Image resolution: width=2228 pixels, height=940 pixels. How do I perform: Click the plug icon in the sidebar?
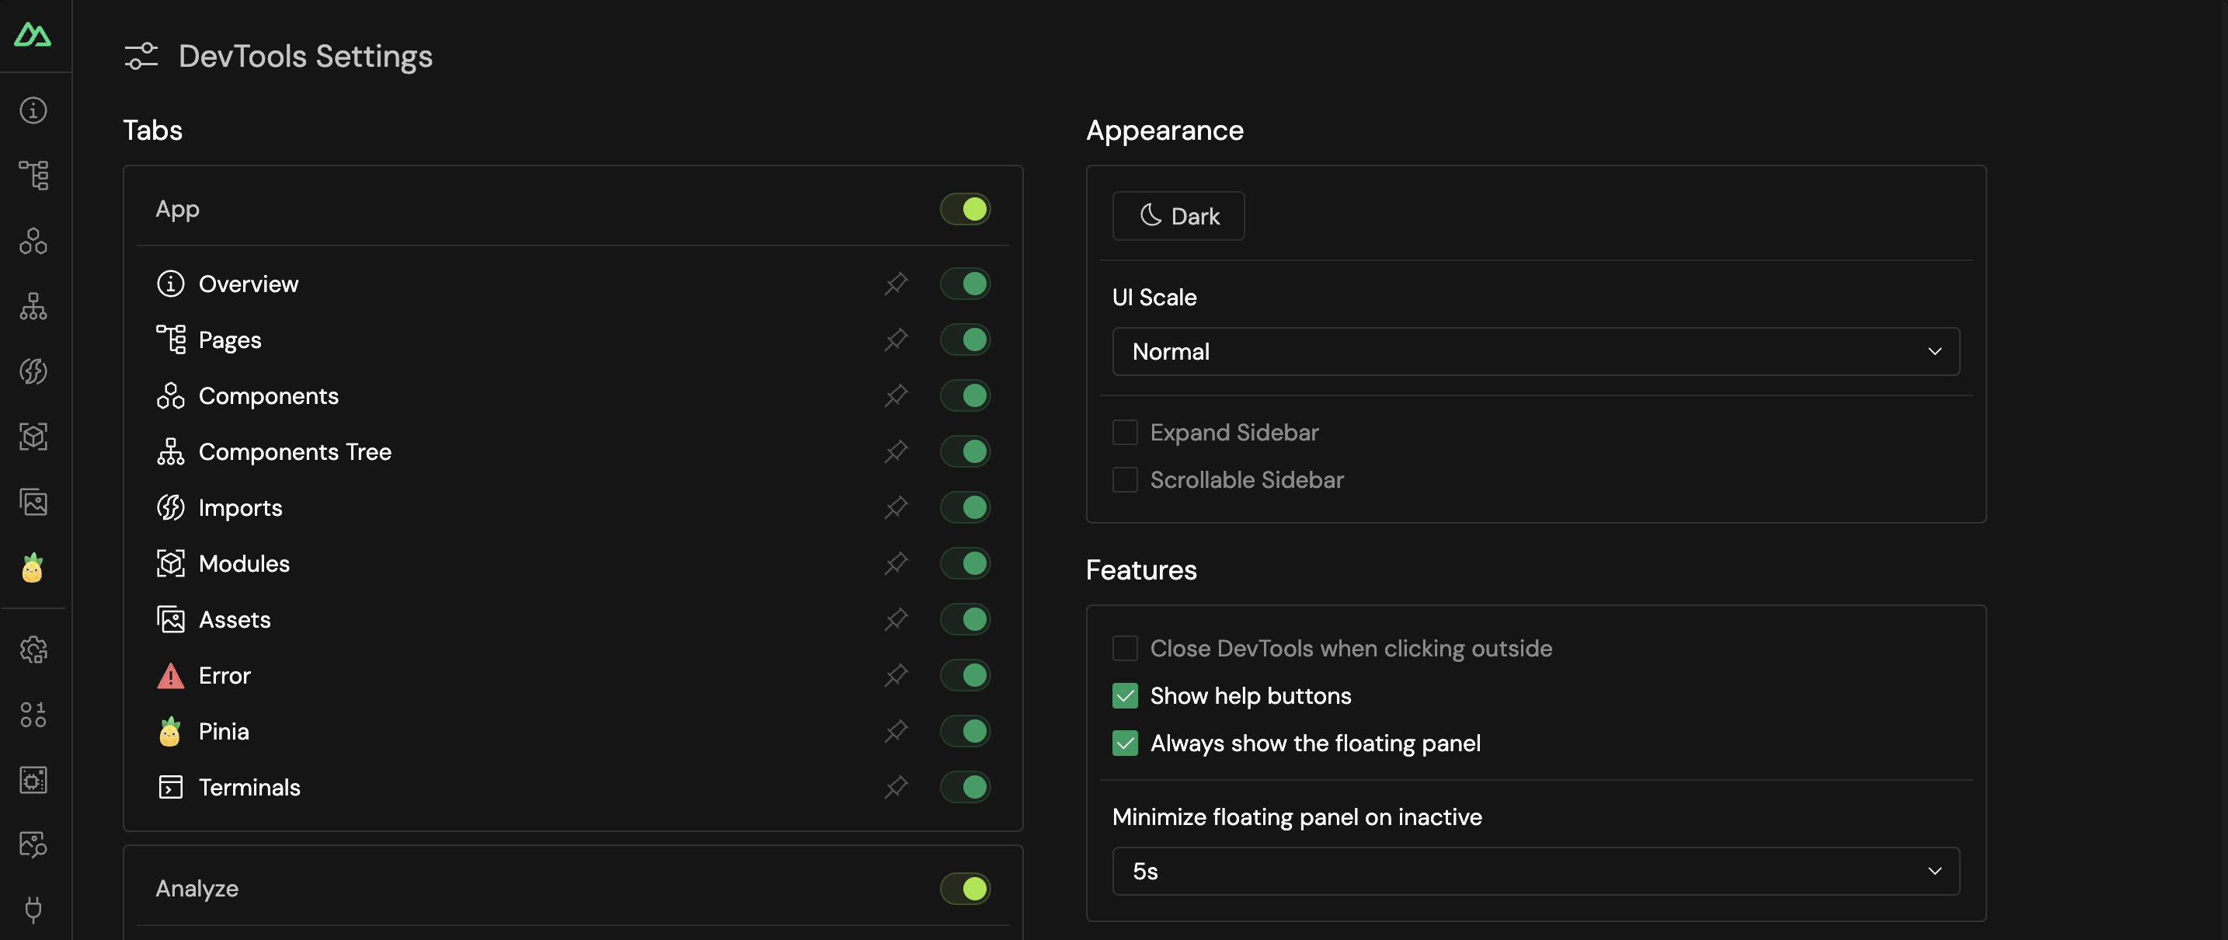click(33, 910)
